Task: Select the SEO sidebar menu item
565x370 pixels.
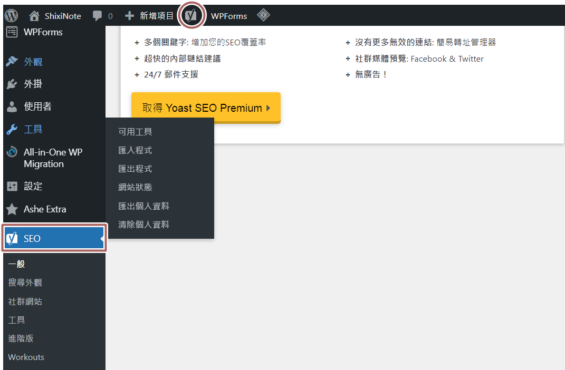Action: pyautogui.click(x=54, y=238)
